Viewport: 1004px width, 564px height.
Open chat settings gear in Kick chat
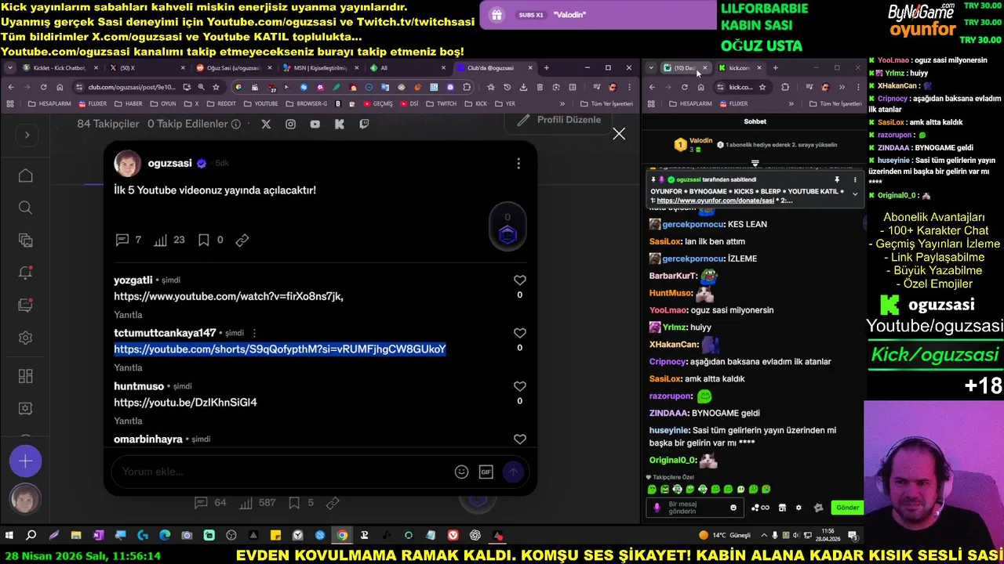pyautogui.click(x=798, y=508)
